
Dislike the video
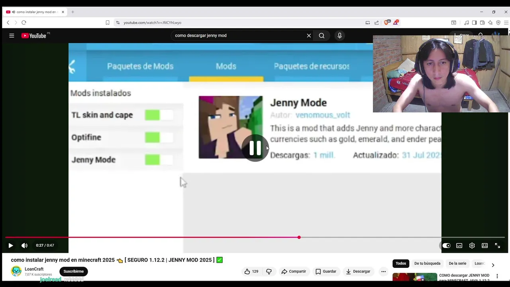coord(269,271)
